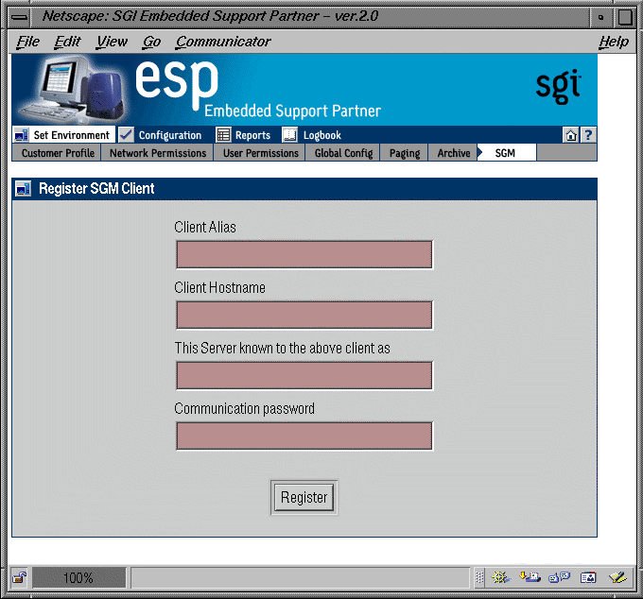The image size is (643, 599).
Task: Click the empty status message bar
Action: point(300,577)
